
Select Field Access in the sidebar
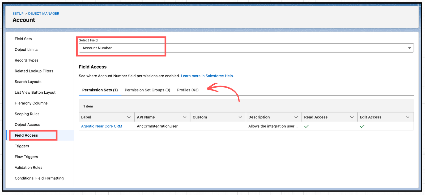point(26,135)
